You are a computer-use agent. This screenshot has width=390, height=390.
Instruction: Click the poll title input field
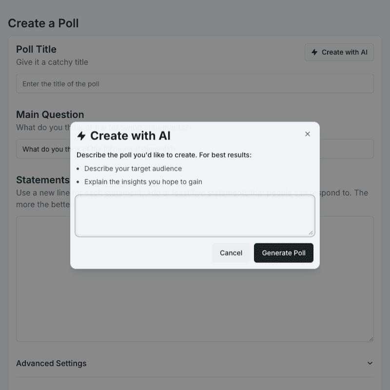[195, 83]
